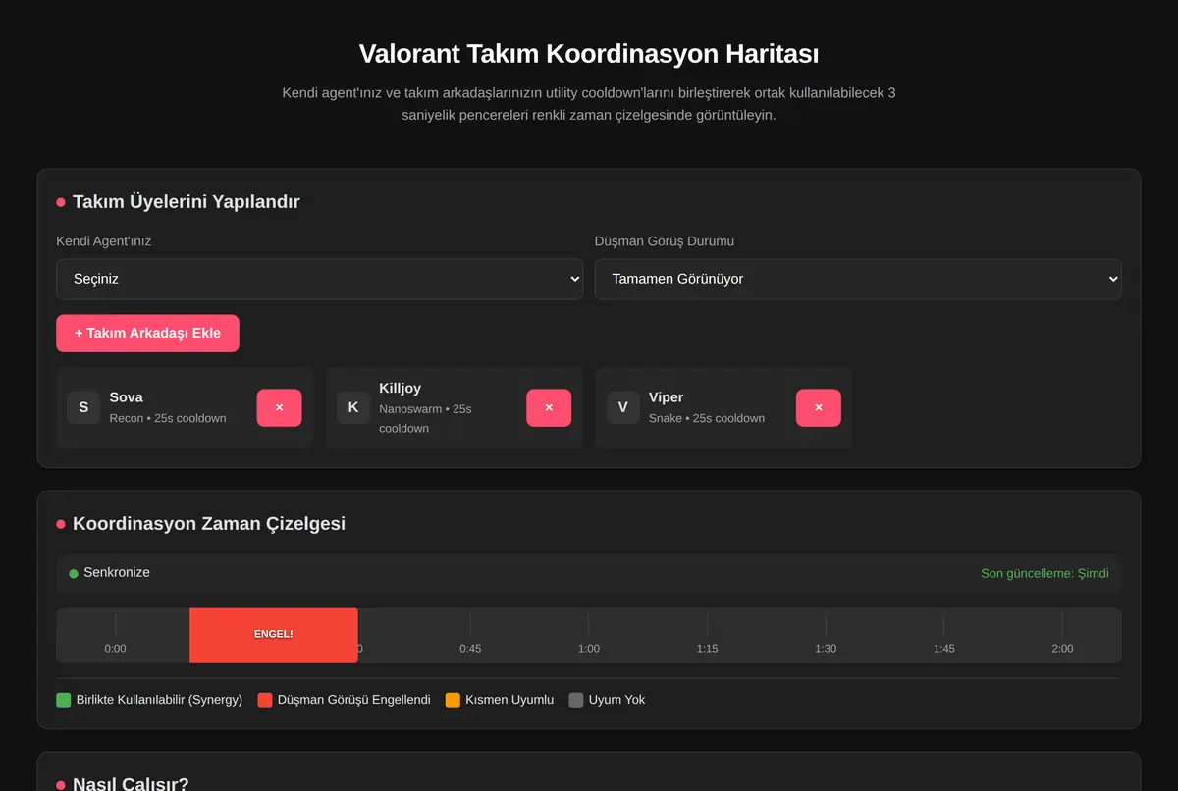
Task: Remove Sova from the team
Action: pyautogui.click(x=279, y=407)
